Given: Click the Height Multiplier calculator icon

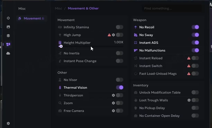Looking at the screenshot, I should (x=60, y=43).
